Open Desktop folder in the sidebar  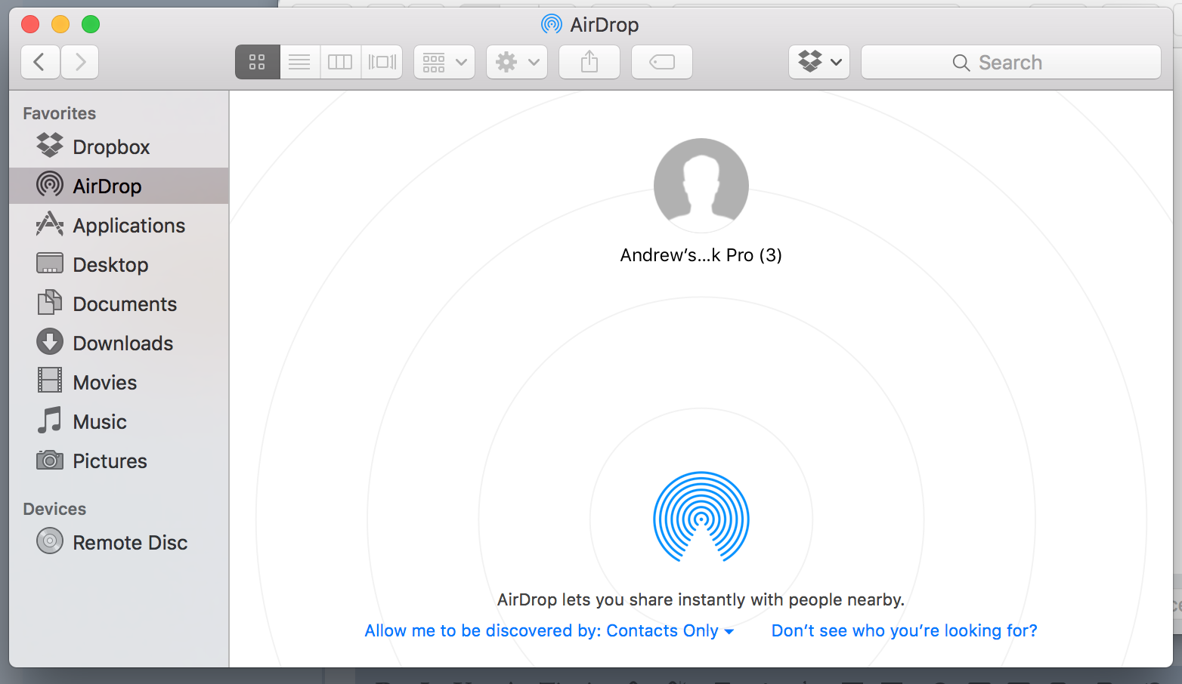[x=119, y=264]
